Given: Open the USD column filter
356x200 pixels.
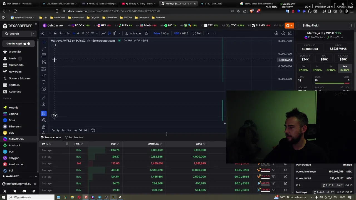Looking at the screenshot, I should 118,144.
